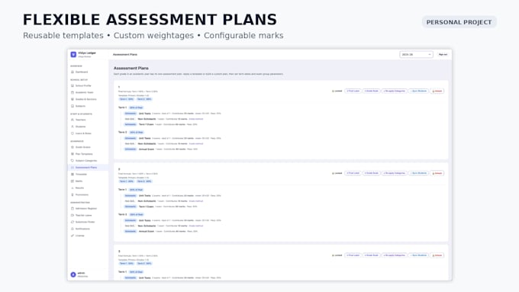Image resolution: width=519 pixels, height=292 pixels.
Task: Click Sync Students button on plan 3
Action: click(419, 255)
